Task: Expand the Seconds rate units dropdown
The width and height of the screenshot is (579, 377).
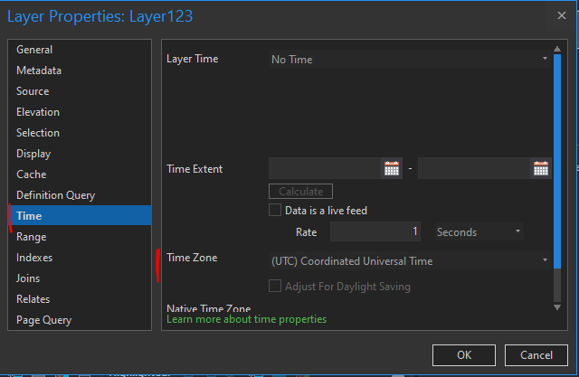Action: point(478,232)
